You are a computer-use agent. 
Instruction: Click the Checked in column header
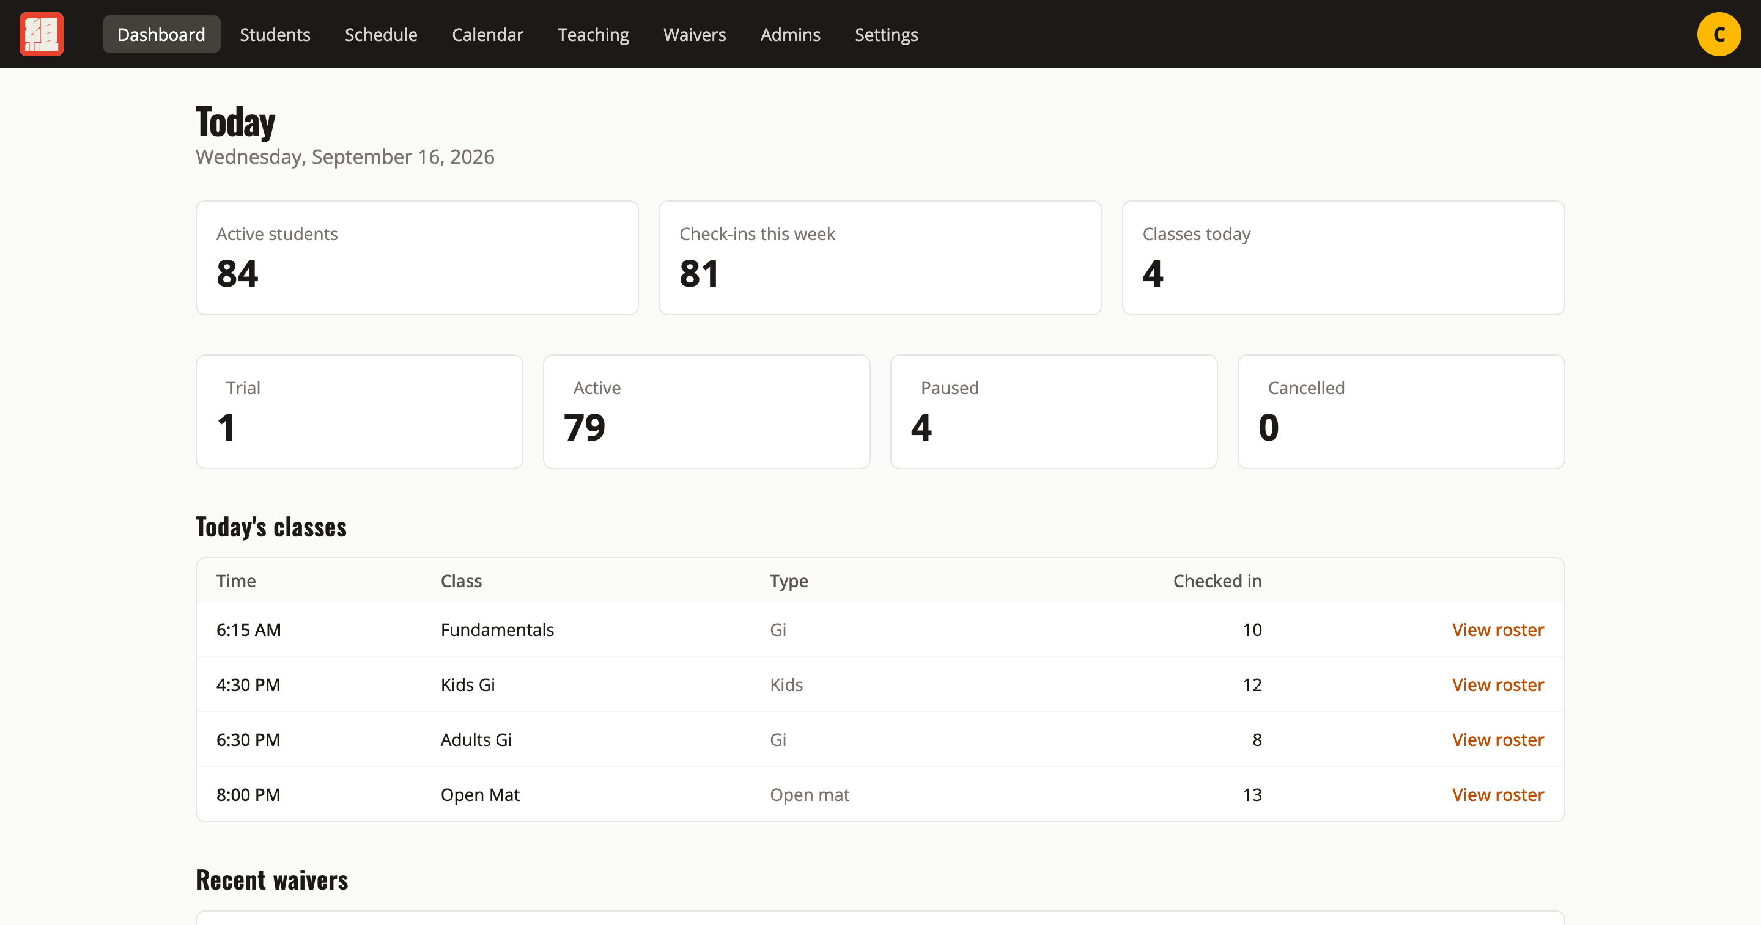tap(1217, 580)
